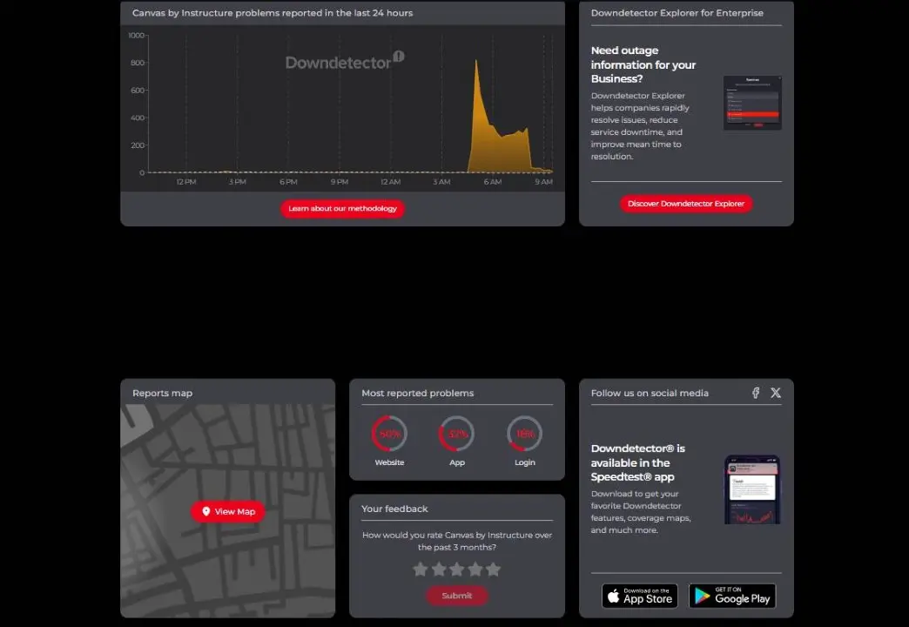
Task: Submit your feedback rating
Action: point(457,596)
